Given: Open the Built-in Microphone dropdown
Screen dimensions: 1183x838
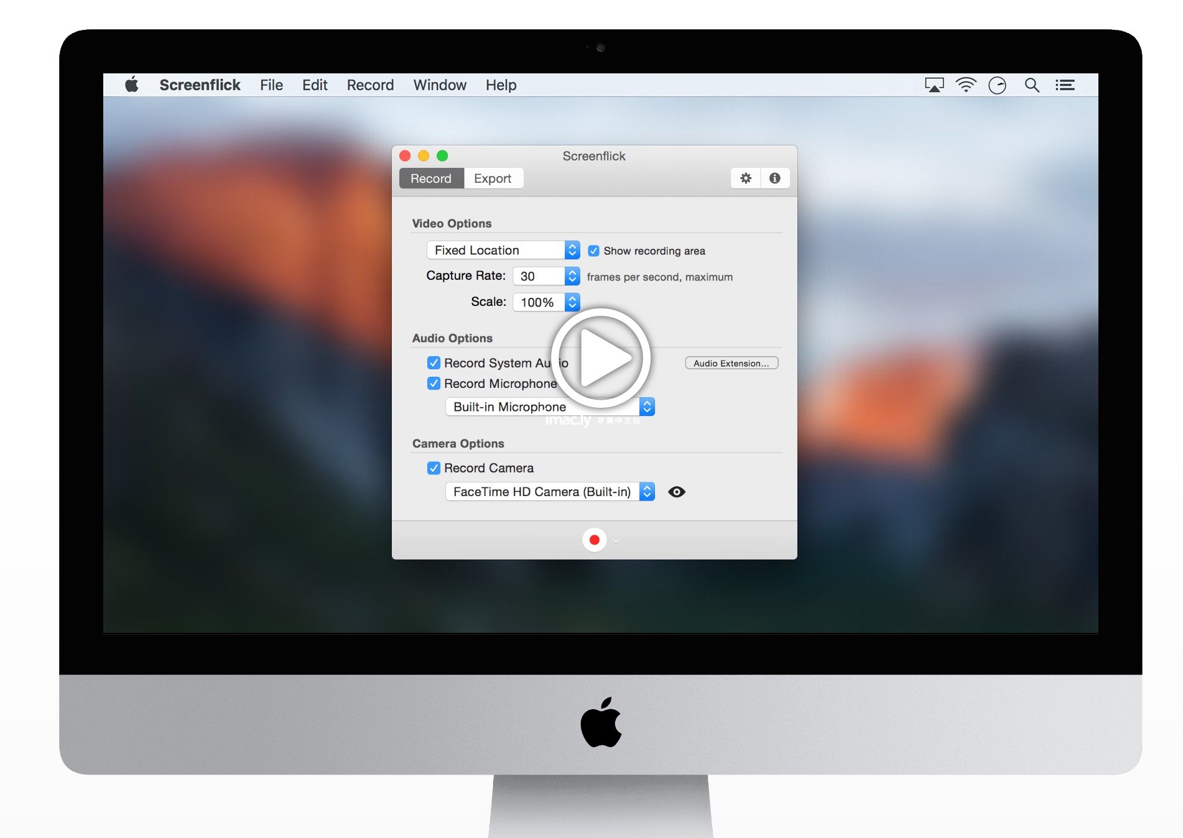Looking at the screenshot, I should coord(550,407).
